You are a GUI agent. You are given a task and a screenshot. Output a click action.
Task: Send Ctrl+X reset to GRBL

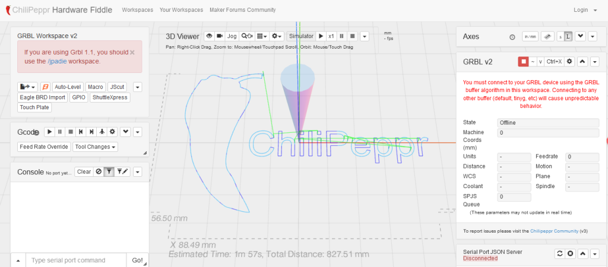(x=554, y=61)
